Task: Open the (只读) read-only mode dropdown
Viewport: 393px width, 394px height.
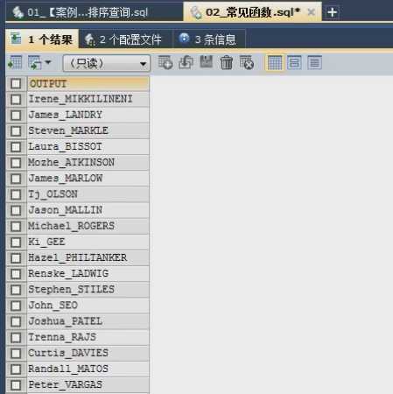Action: (x=107, y=63)
